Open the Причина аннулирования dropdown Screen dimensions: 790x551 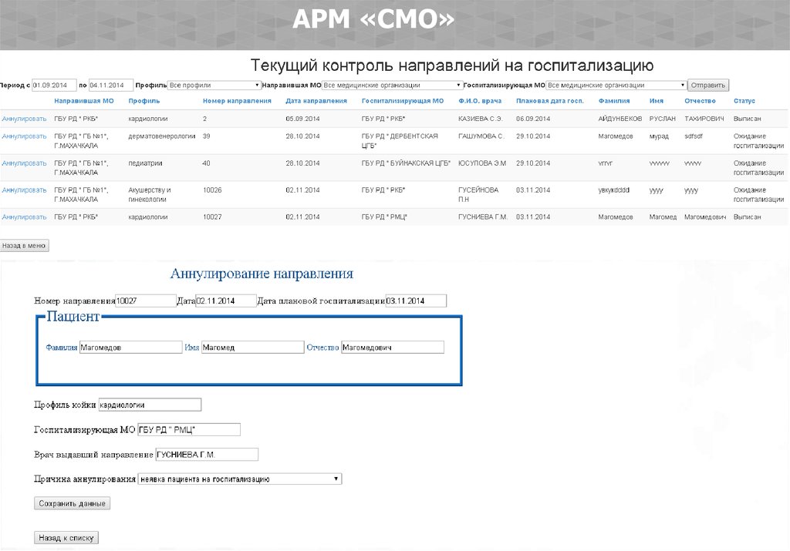pos(239,479)
